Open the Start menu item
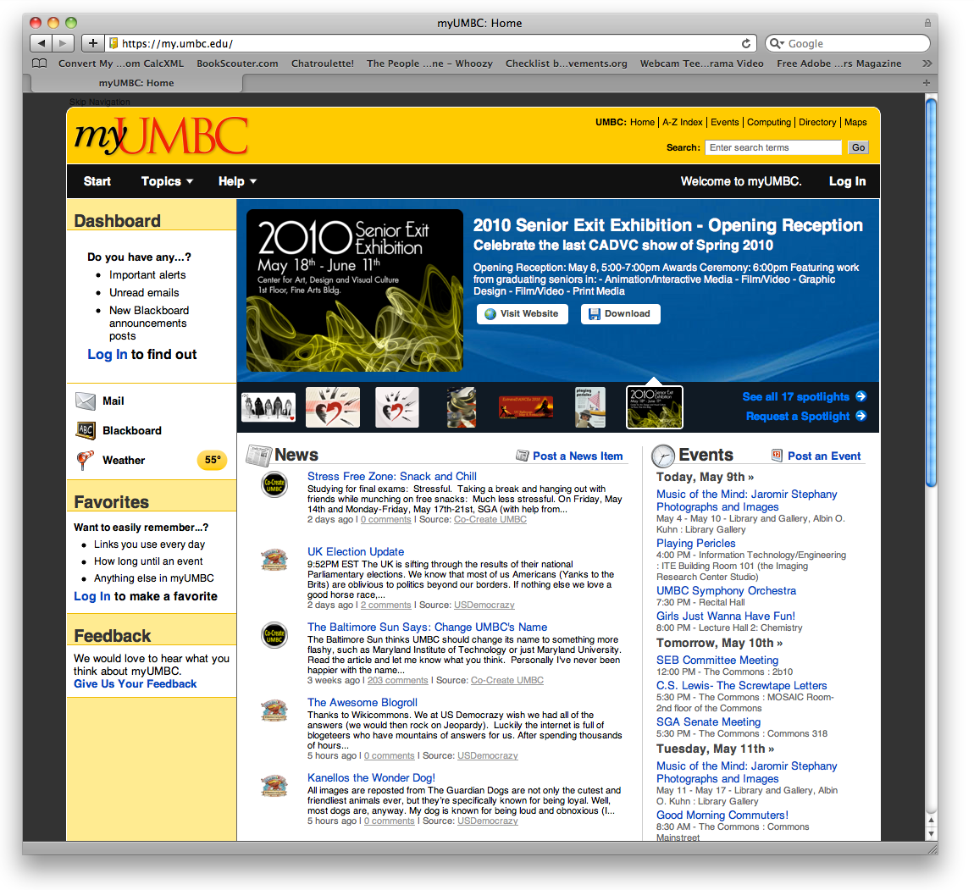974x890 pixels. [97, 181]
